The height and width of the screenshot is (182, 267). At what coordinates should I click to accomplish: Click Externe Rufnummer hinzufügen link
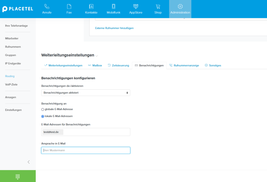[x=114, y=28]
